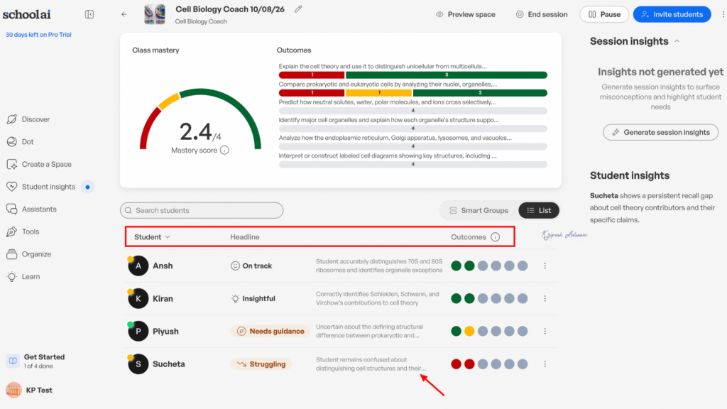Image resolution: width=727 pixels, height=409 pixels.
Task: Click Ansh's first green outcome dot
Action: [457, 266]
